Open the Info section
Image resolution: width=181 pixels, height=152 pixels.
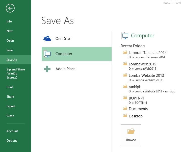tap(9, 21)
